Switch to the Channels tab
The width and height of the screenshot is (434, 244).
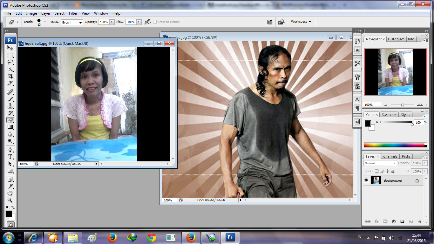pyautogui.click(x=390, y=156)
